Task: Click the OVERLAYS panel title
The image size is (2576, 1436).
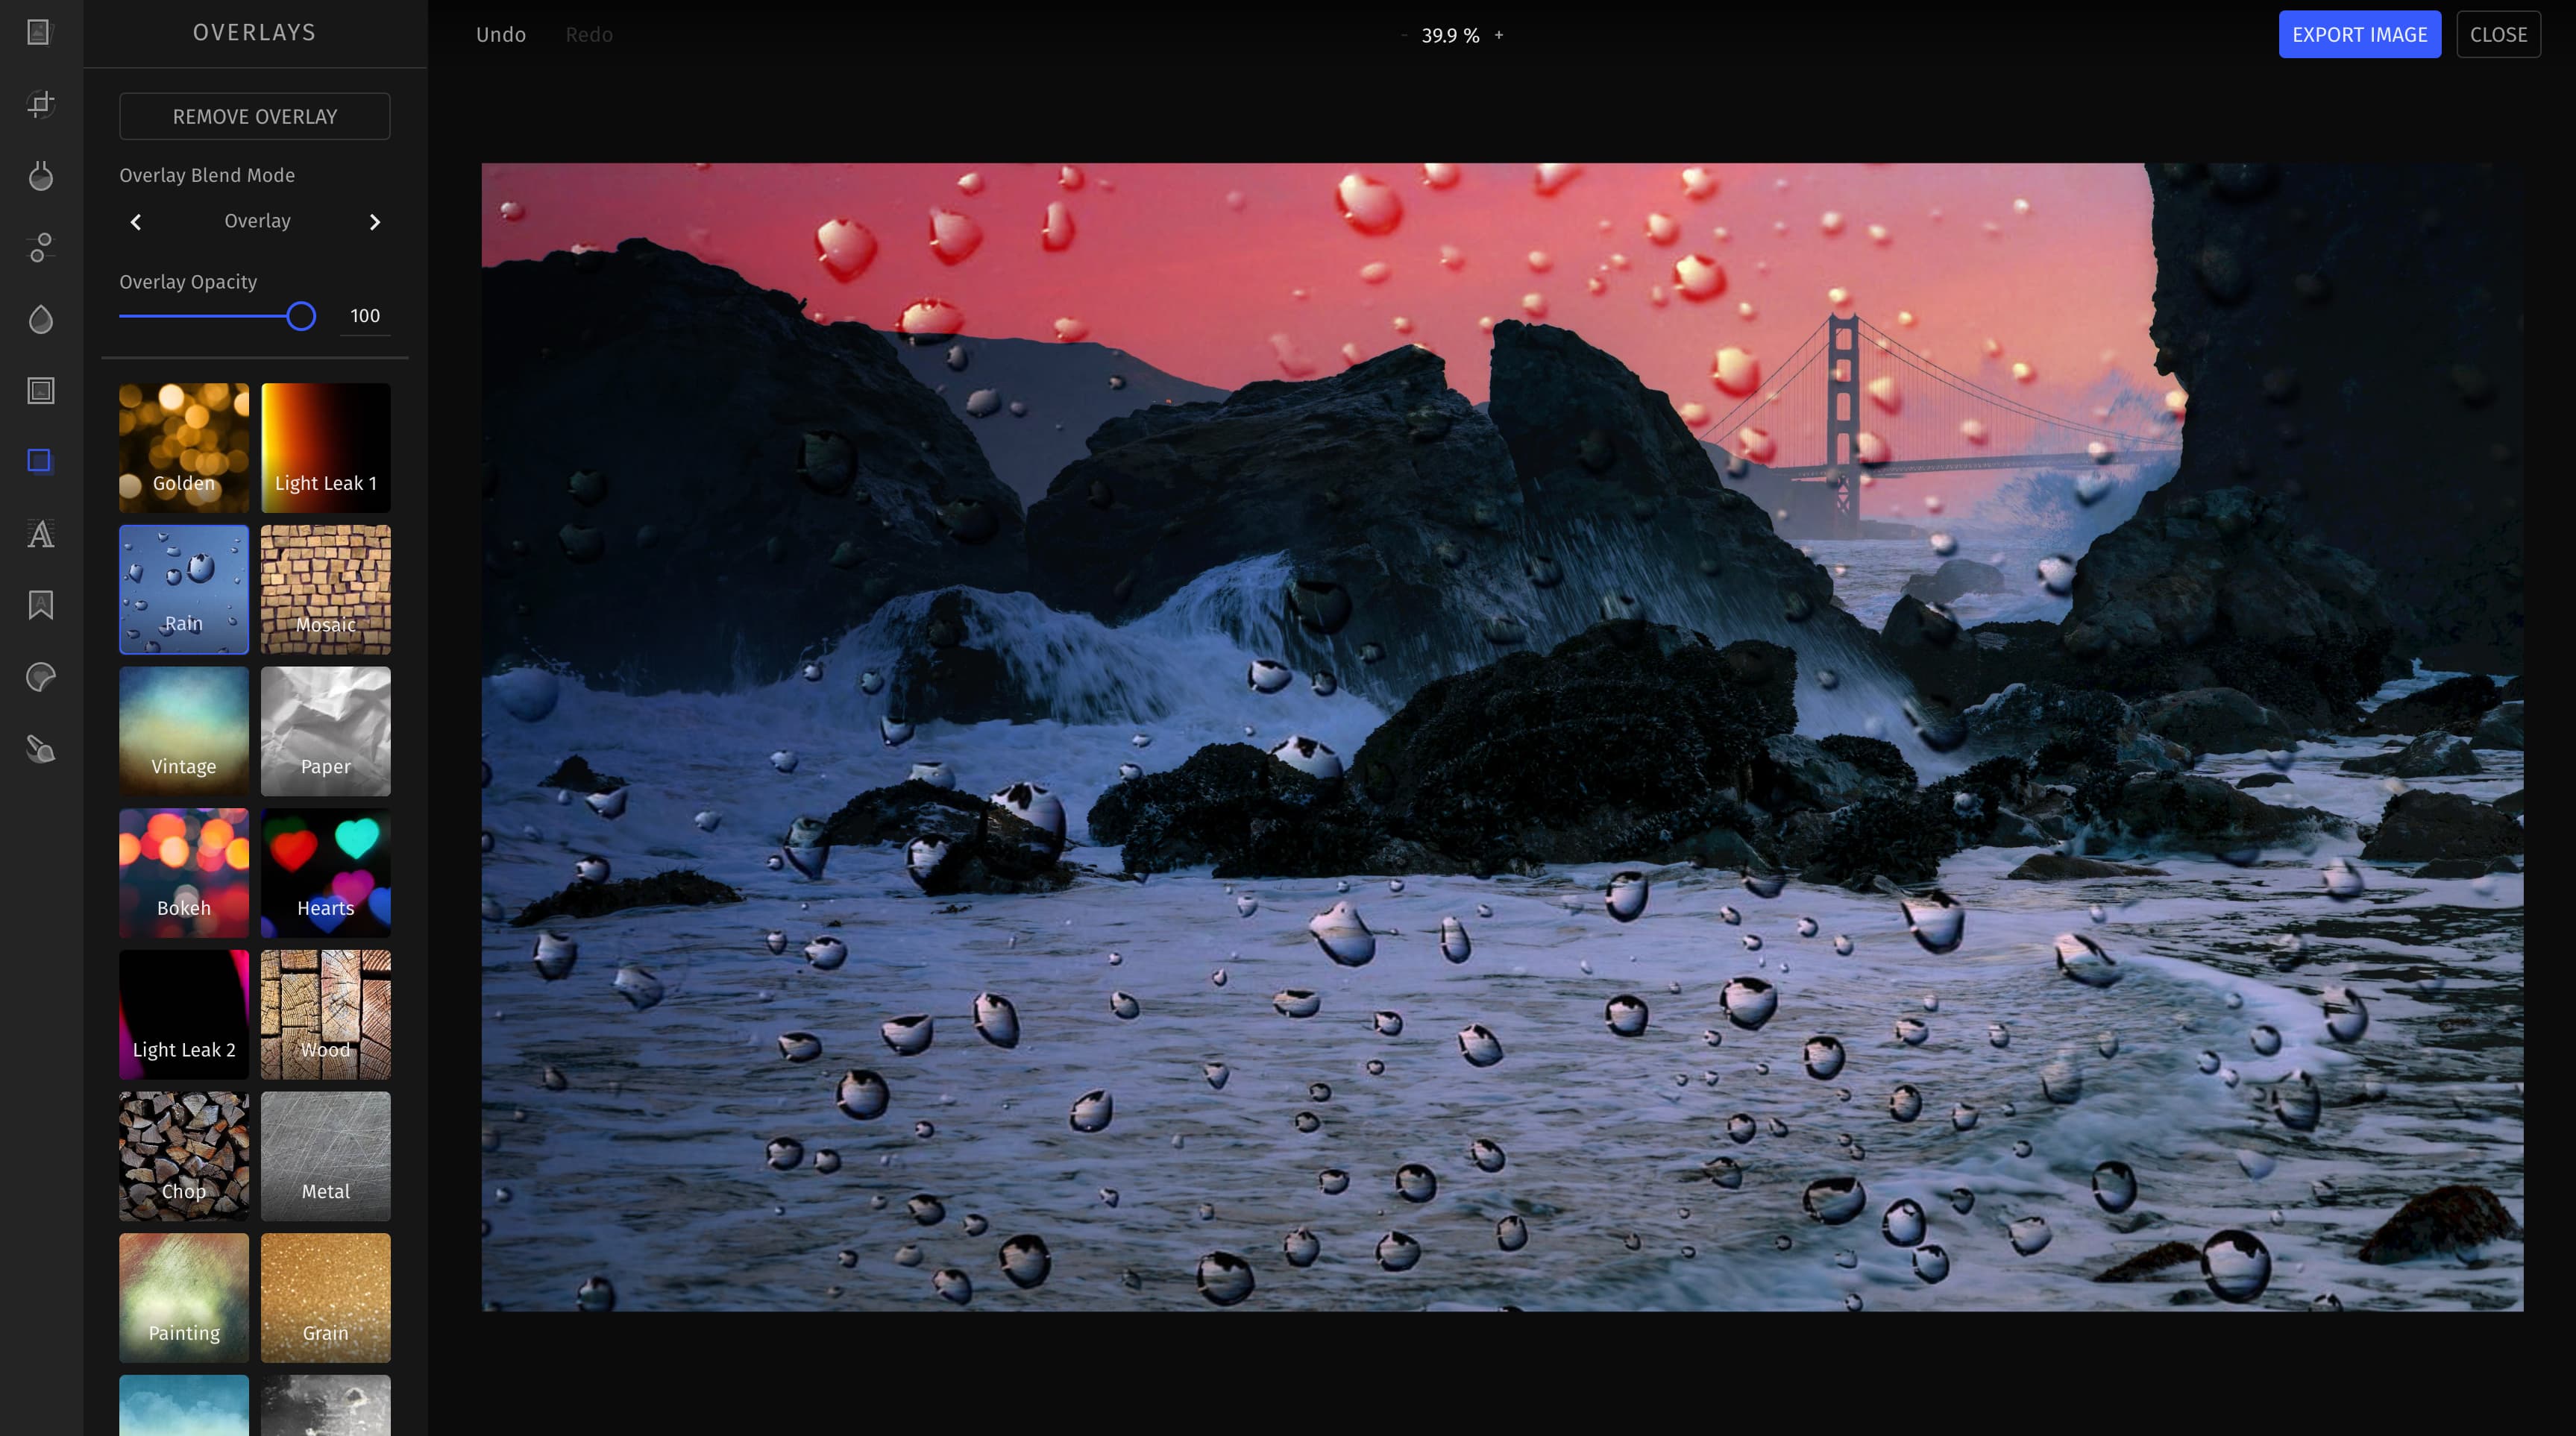Action: pos(255,33)
